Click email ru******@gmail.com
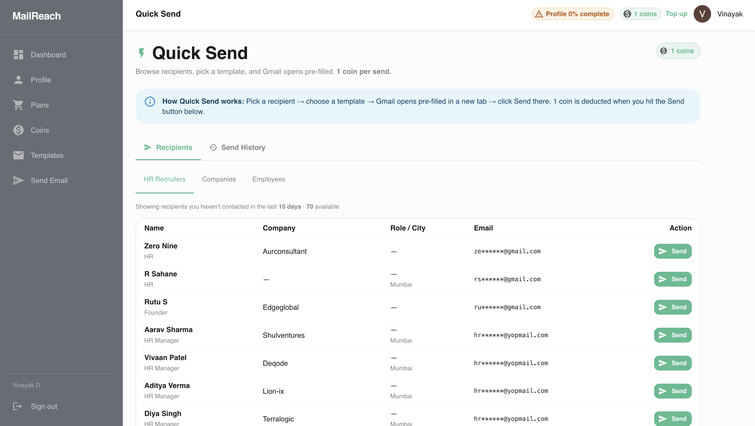Viewport: 755px width, 426px height. coord(507,307)
